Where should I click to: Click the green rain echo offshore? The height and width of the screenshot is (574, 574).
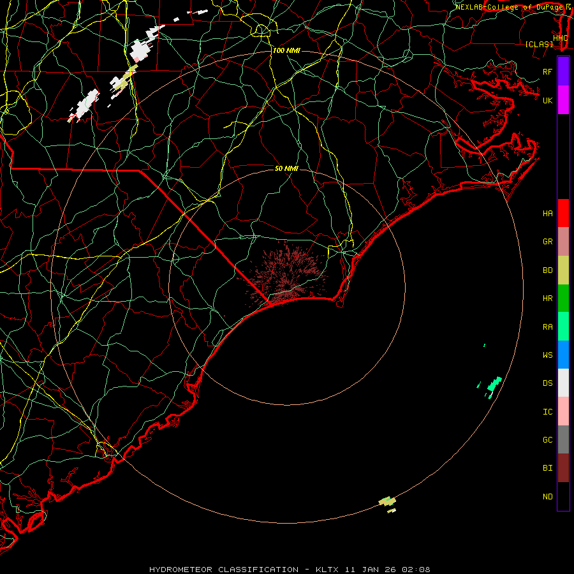pos(494,386)
